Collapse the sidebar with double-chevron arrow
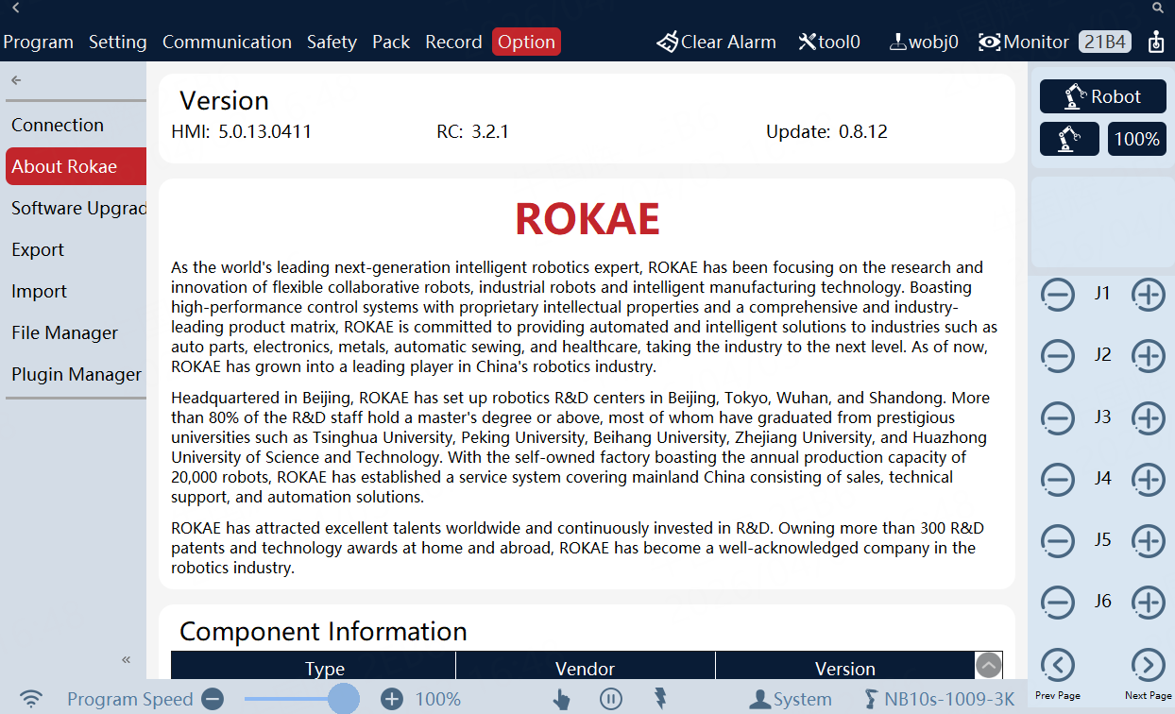Viewport: 1175px width, 714px height. click(127, 659)
